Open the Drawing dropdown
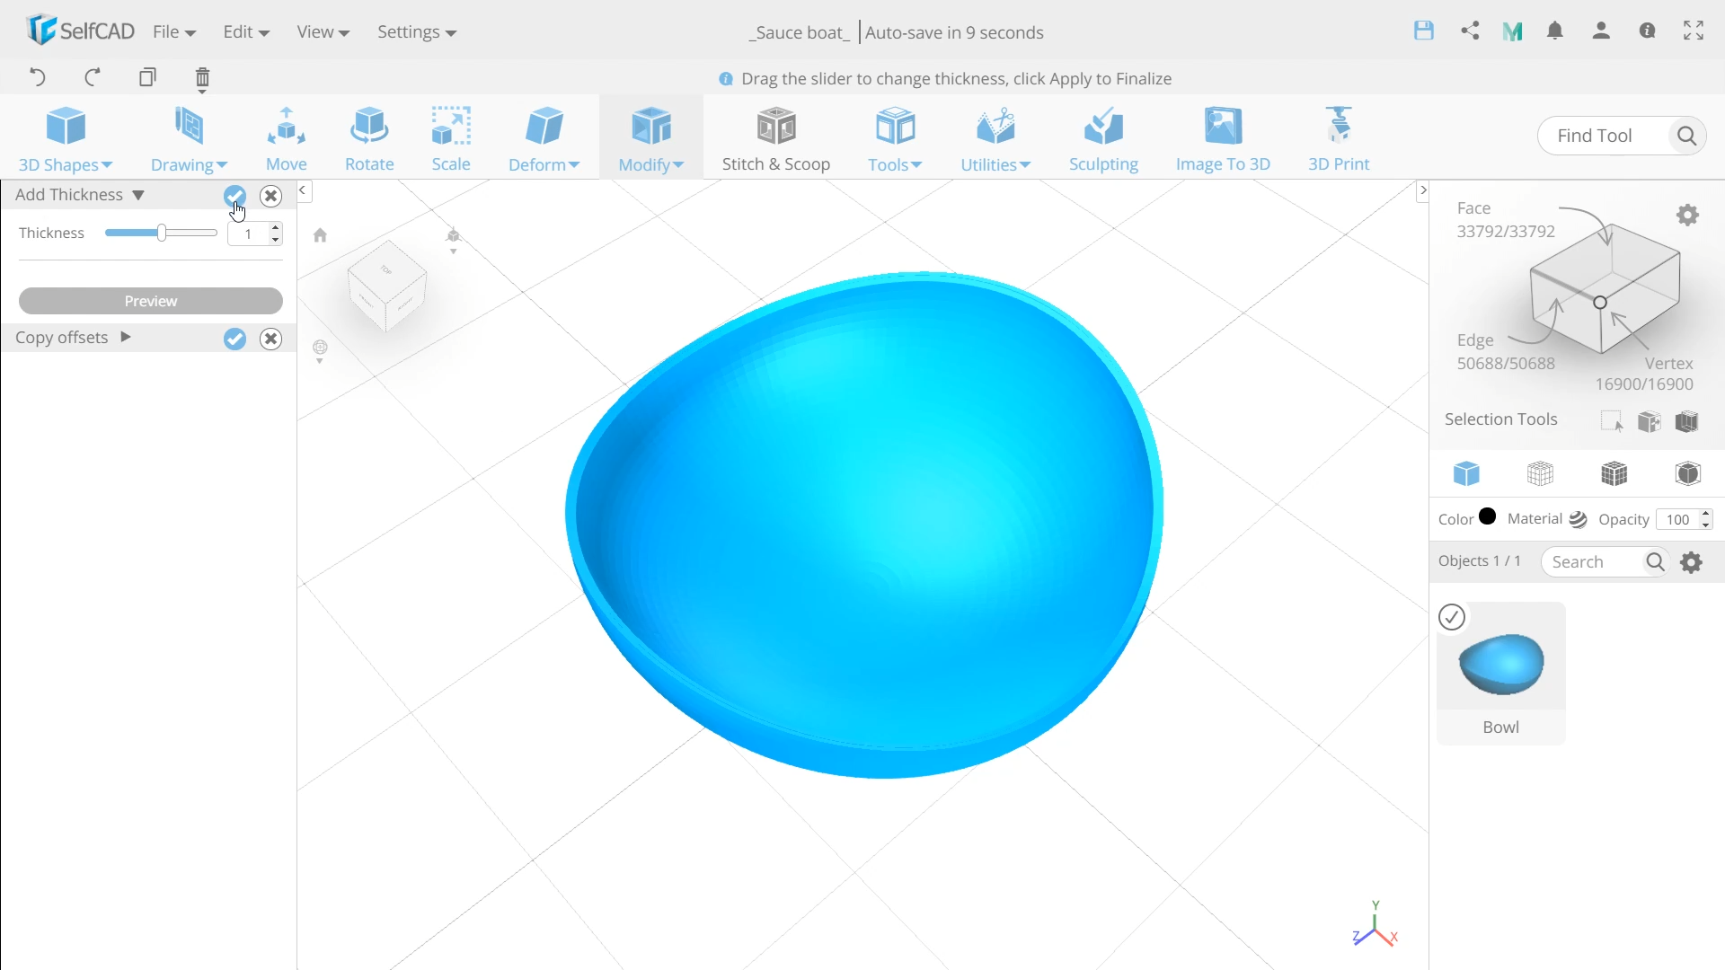 (189, 138)
